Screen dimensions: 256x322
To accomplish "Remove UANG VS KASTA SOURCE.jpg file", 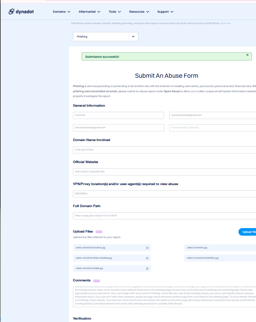I will (x=147, y=248).
